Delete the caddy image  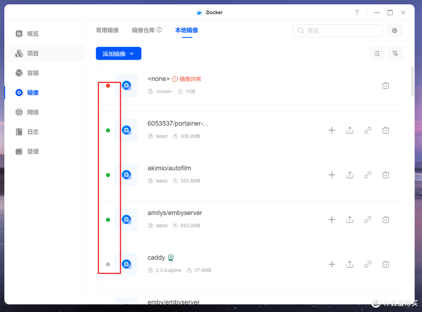(x=386, y=264)
